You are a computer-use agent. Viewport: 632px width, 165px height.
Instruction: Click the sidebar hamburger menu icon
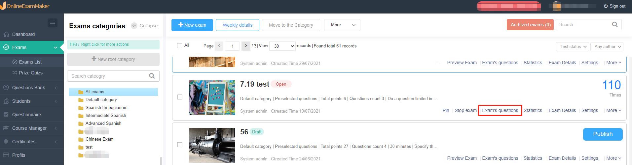pyautogui.click(x=52, y=23)
